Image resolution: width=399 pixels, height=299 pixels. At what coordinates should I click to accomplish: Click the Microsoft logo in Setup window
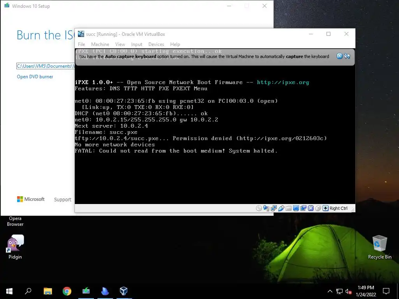click(31, 199)
